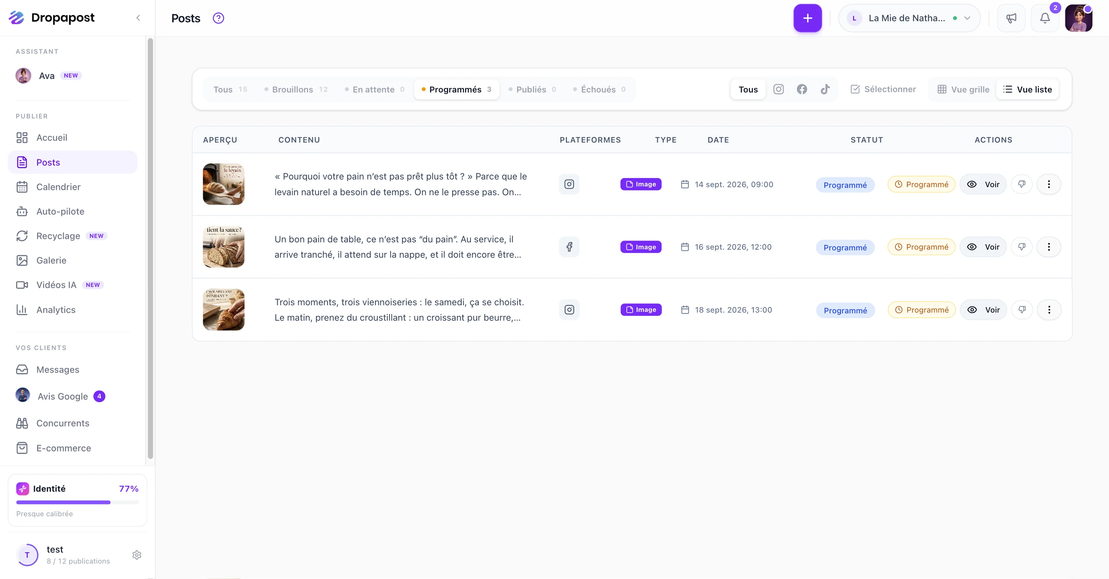Click the Image badge of 16 sept. post

[x=641, y=247]
